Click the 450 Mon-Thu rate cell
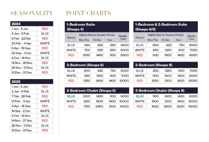The height and width of the screenshot is (142, 209). [86, 45]
